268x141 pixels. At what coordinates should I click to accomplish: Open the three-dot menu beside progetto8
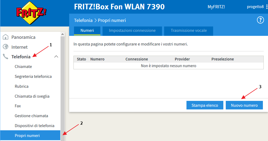(x=267, y=7)
